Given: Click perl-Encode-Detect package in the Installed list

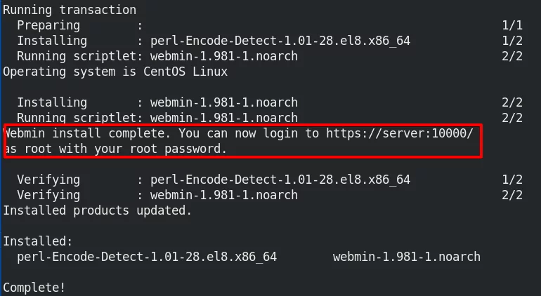Looking at the screenshot, I should tap(147, 257).
